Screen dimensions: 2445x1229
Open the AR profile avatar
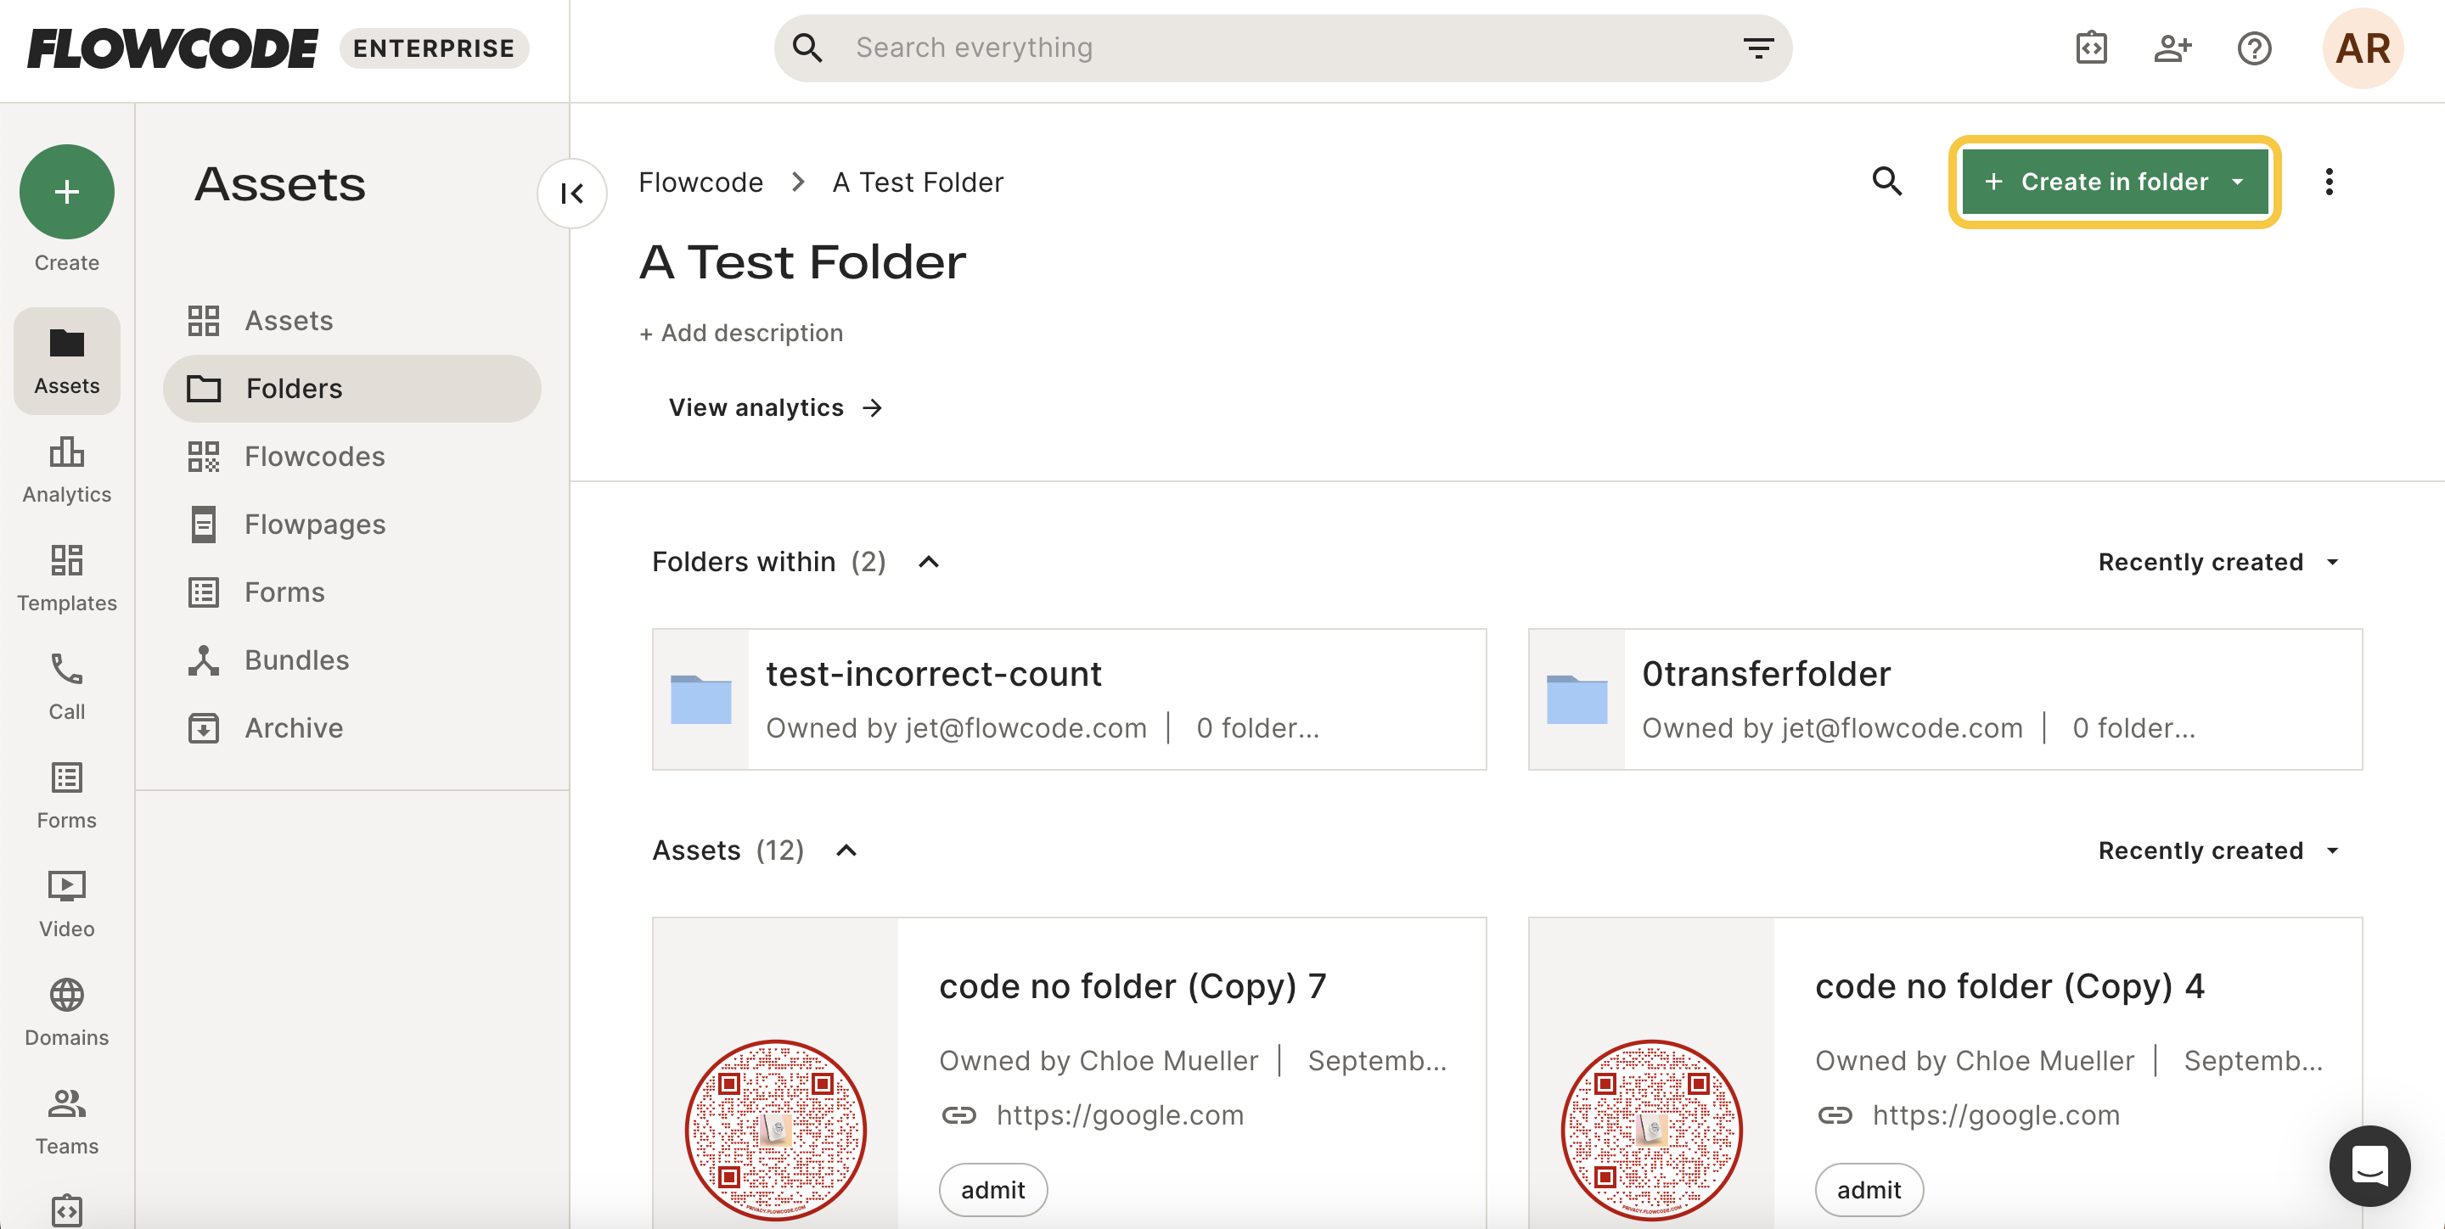pyautogui.click(x=2363, y=48)
